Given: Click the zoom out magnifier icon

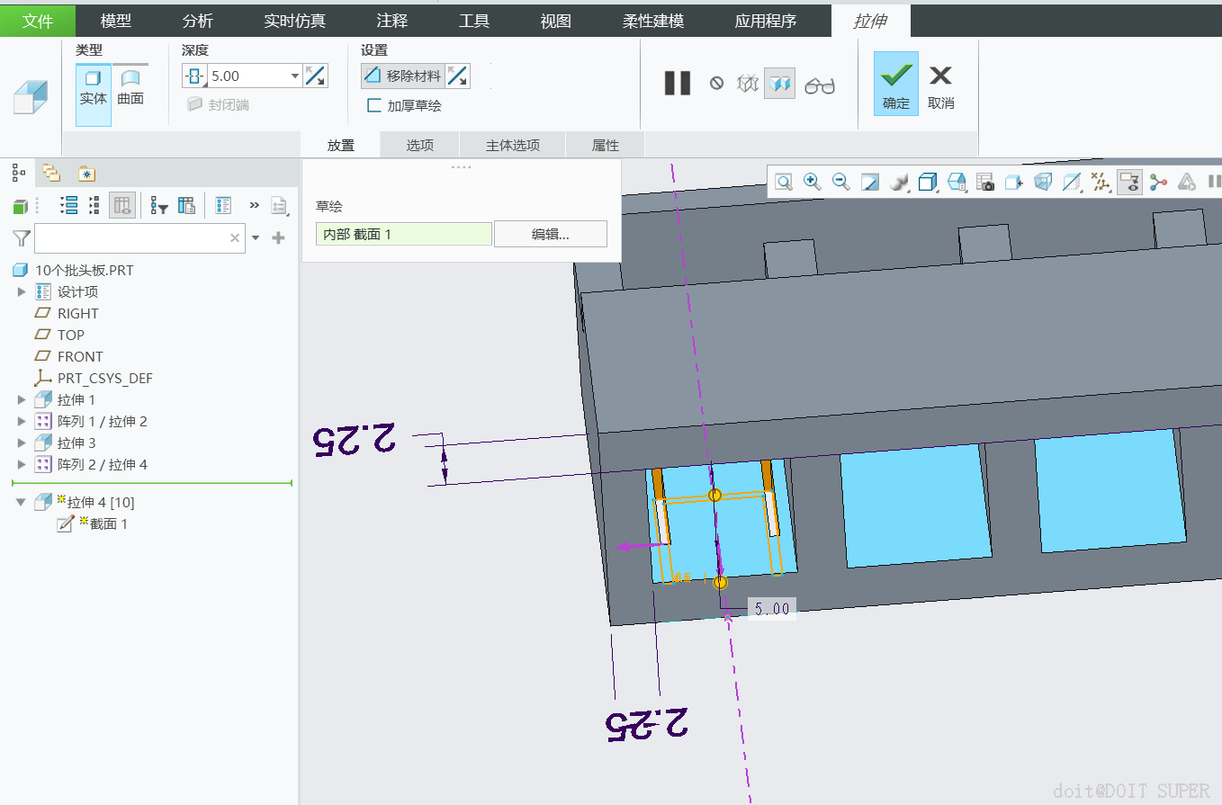Looking at the screenshot, I should tap(840, 183).
